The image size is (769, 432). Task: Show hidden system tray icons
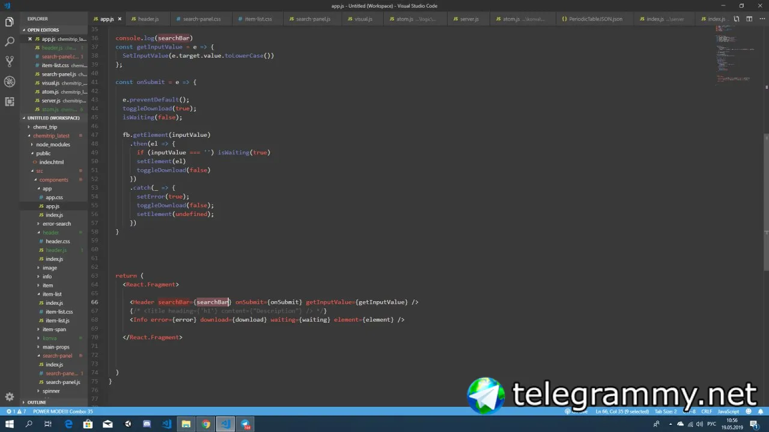pos(669,424)
